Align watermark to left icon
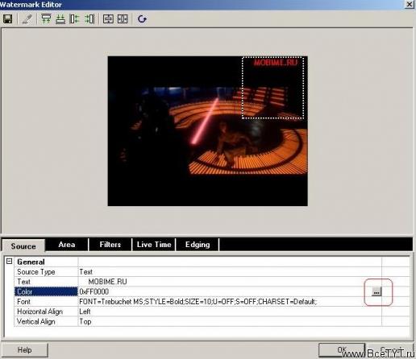This screenshot has height=359, width=416. pyautogui.click(x=74, y=19)
